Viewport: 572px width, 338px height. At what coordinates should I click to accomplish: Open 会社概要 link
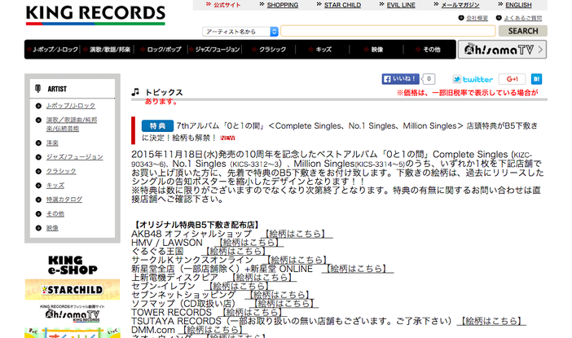[x=477, y=18]
